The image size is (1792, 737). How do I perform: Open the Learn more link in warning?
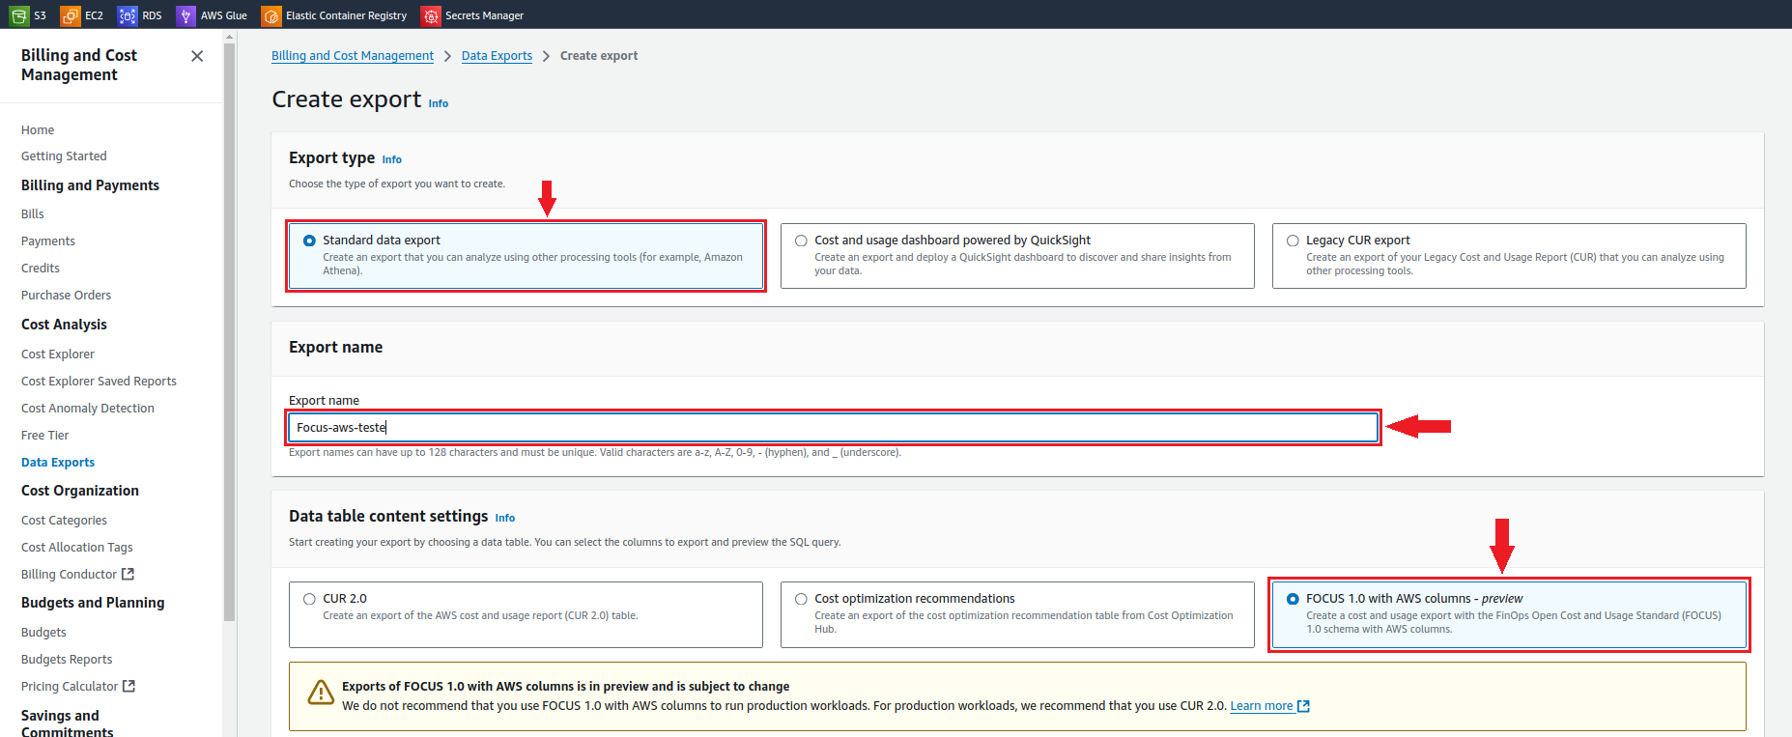tap(1261, 706)
